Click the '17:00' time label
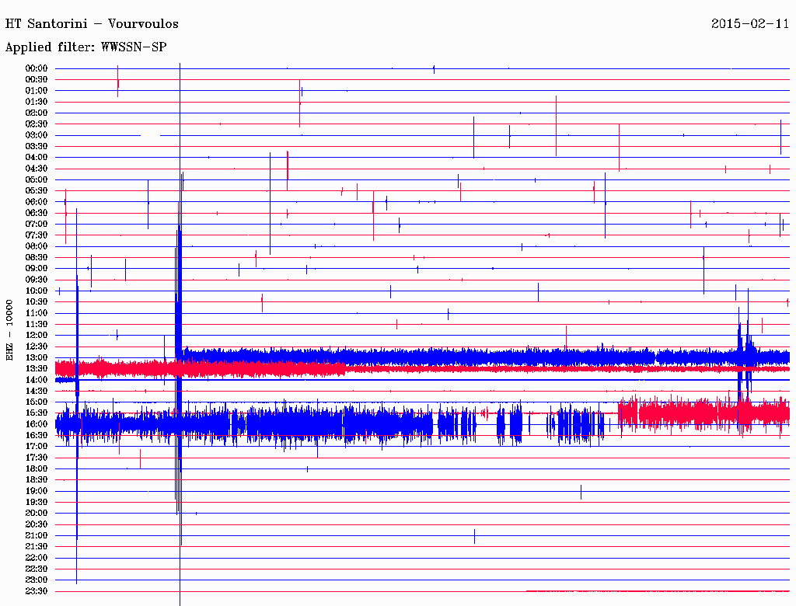 click(37, 447)
